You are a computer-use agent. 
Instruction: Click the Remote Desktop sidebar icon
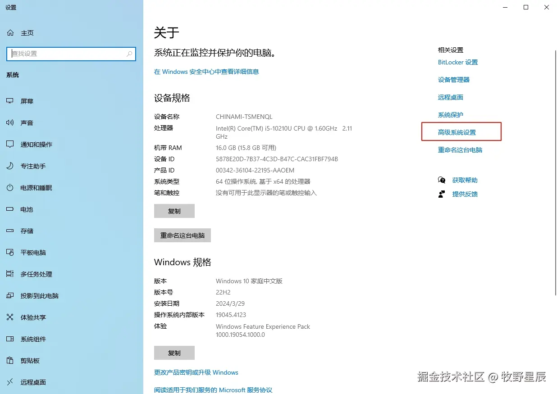pos(10,382)
